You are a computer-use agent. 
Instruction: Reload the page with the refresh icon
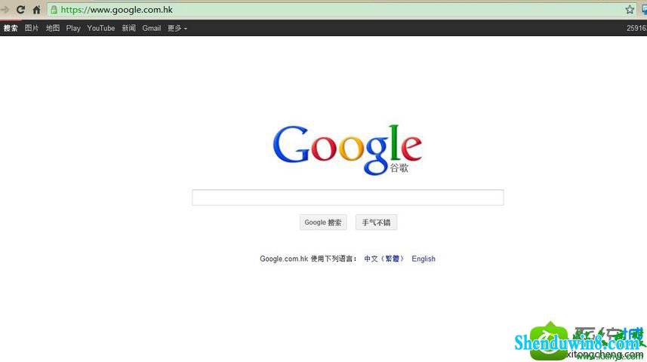[x=20, y=10]
